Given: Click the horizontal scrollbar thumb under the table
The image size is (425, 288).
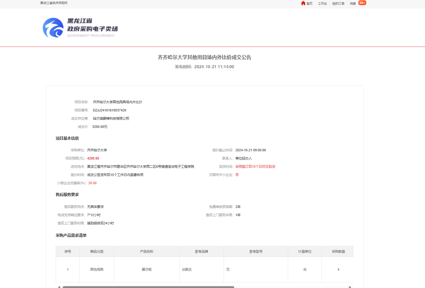Looking at the screenshot, I should click(148, 287).
